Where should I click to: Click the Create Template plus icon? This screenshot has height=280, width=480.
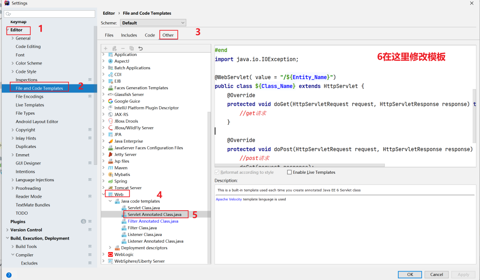click(x=105, y=48)
